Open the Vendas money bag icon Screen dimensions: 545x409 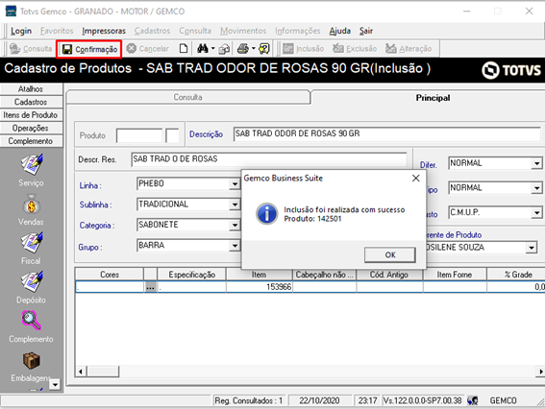pos(32,204)
